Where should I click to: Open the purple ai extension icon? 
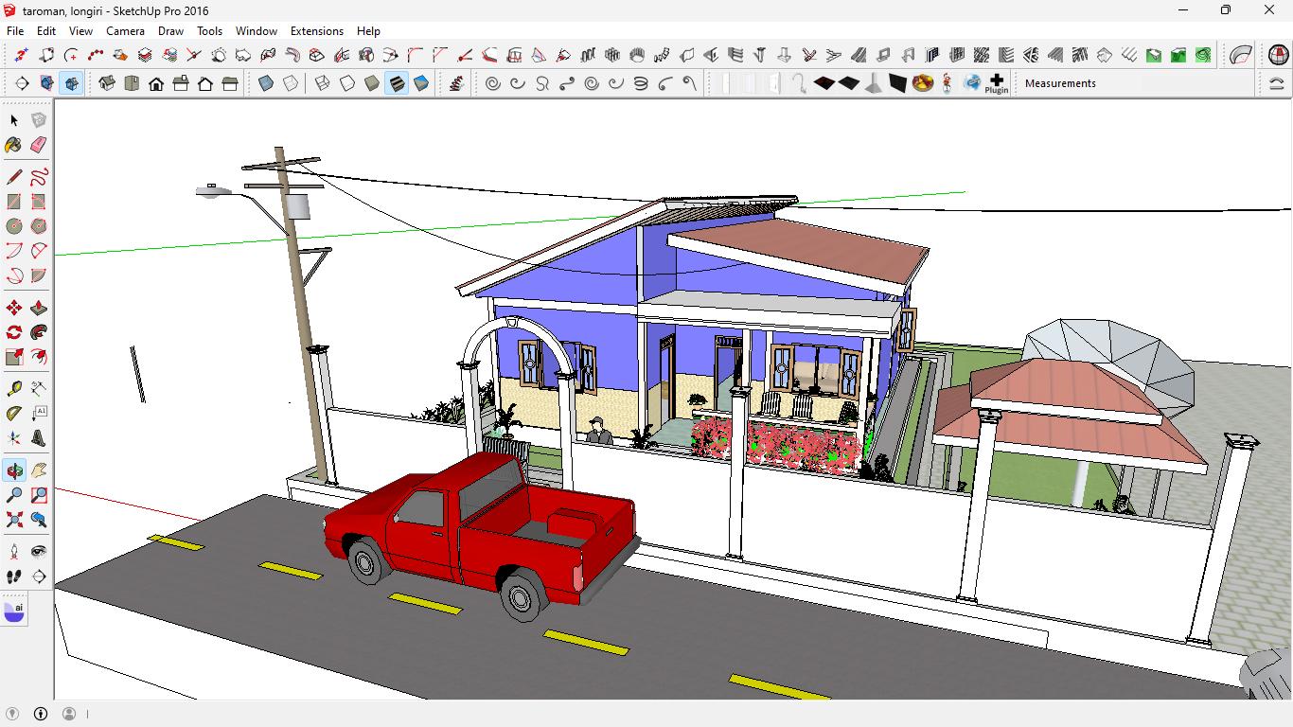click(x=14, y=611)
